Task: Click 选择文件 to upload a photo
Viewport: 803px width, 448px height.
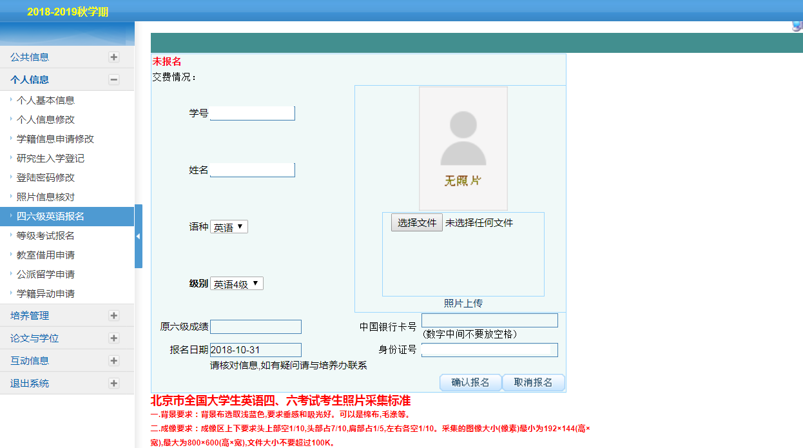Action: (x=416, y=222)
